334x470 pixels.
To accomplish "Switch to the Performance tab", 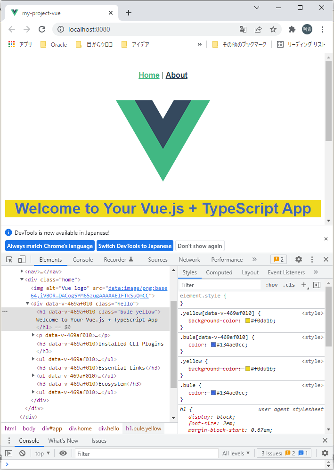I will coord(227,260).
